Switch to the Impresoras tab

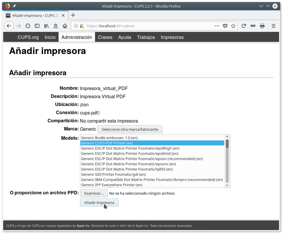coord(172,37)
